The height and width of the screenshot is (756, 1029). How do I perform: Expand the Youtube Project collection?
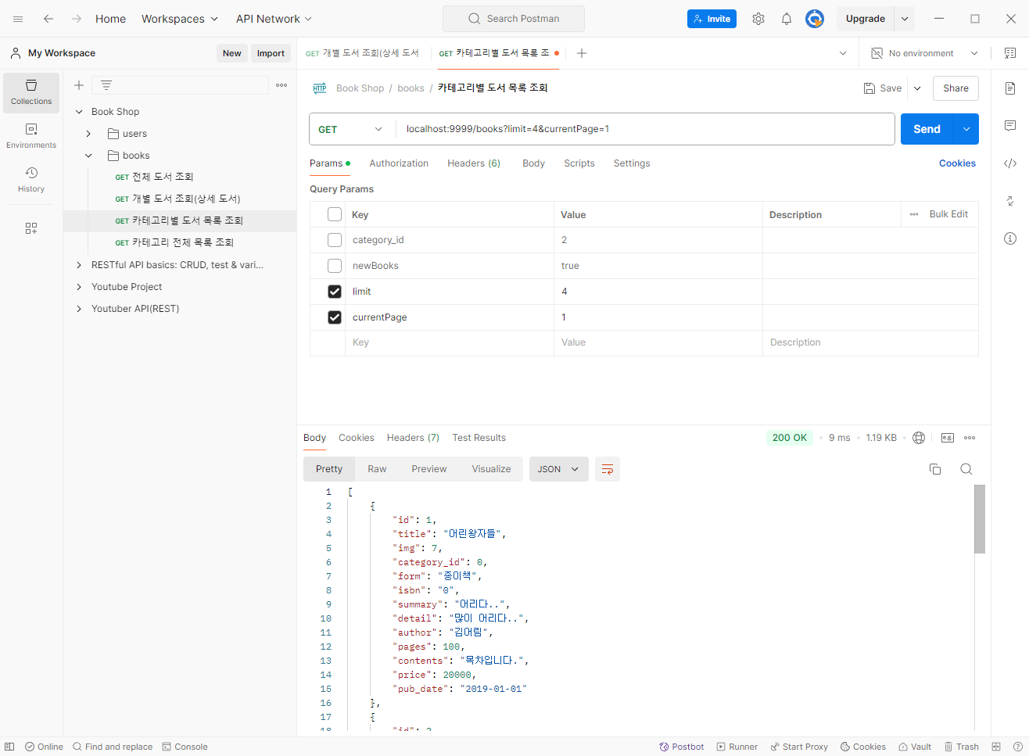pos(79,287)
